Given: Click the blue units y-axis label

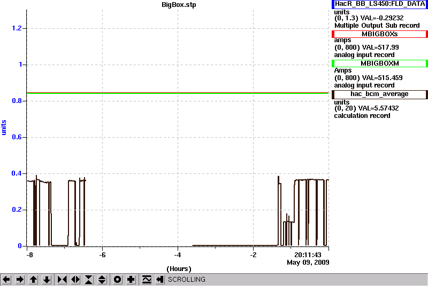Looking at the screenshot, I should click(4, 128).
